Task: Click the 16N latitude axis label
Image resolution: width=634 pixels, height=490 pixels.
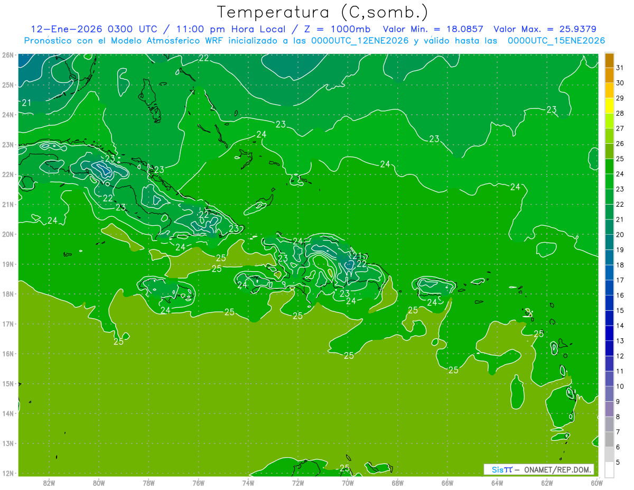Action: tap(7, 354)
